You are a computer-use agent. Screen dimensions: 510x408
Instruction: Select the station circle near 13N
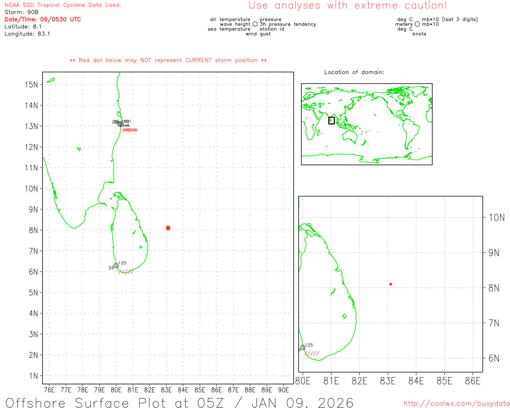point(120,124)
